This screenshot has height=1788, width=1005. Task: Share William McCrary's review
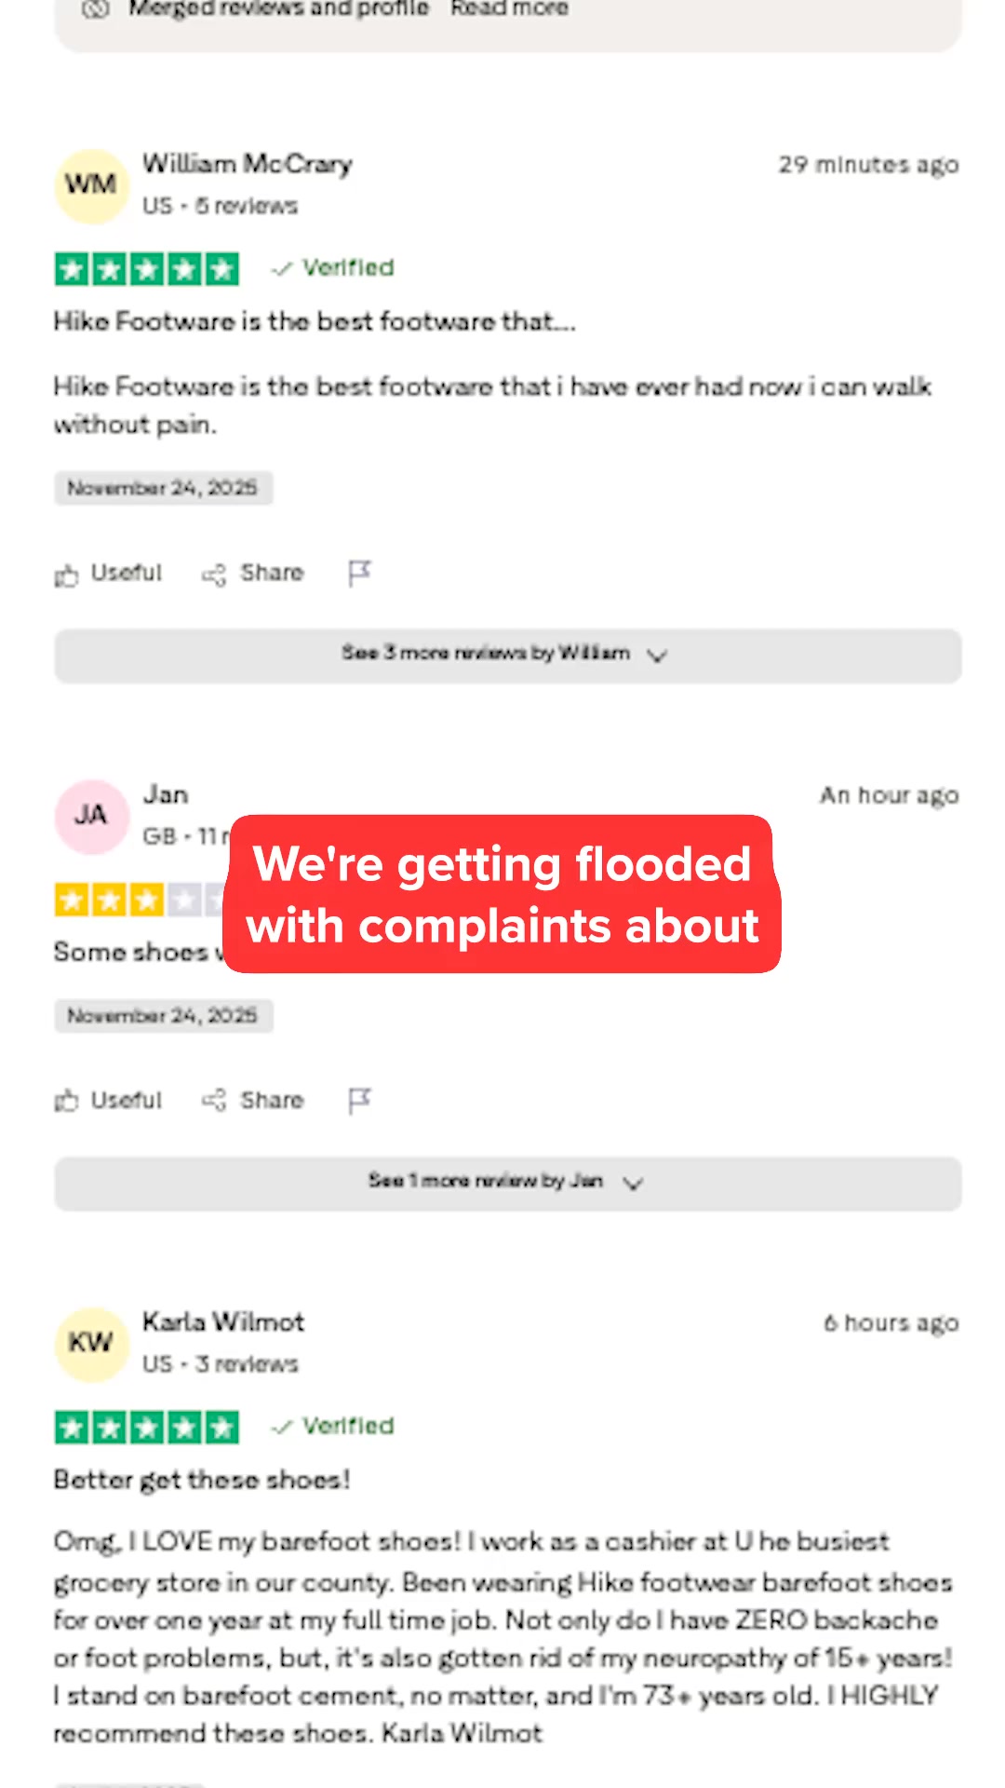[253, 574]
